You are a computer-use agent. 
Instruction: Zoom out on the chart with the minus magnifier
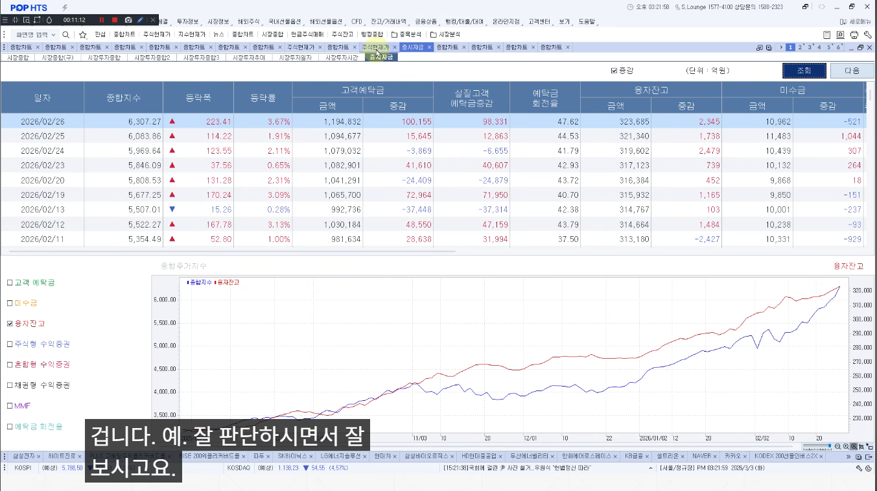837,446
